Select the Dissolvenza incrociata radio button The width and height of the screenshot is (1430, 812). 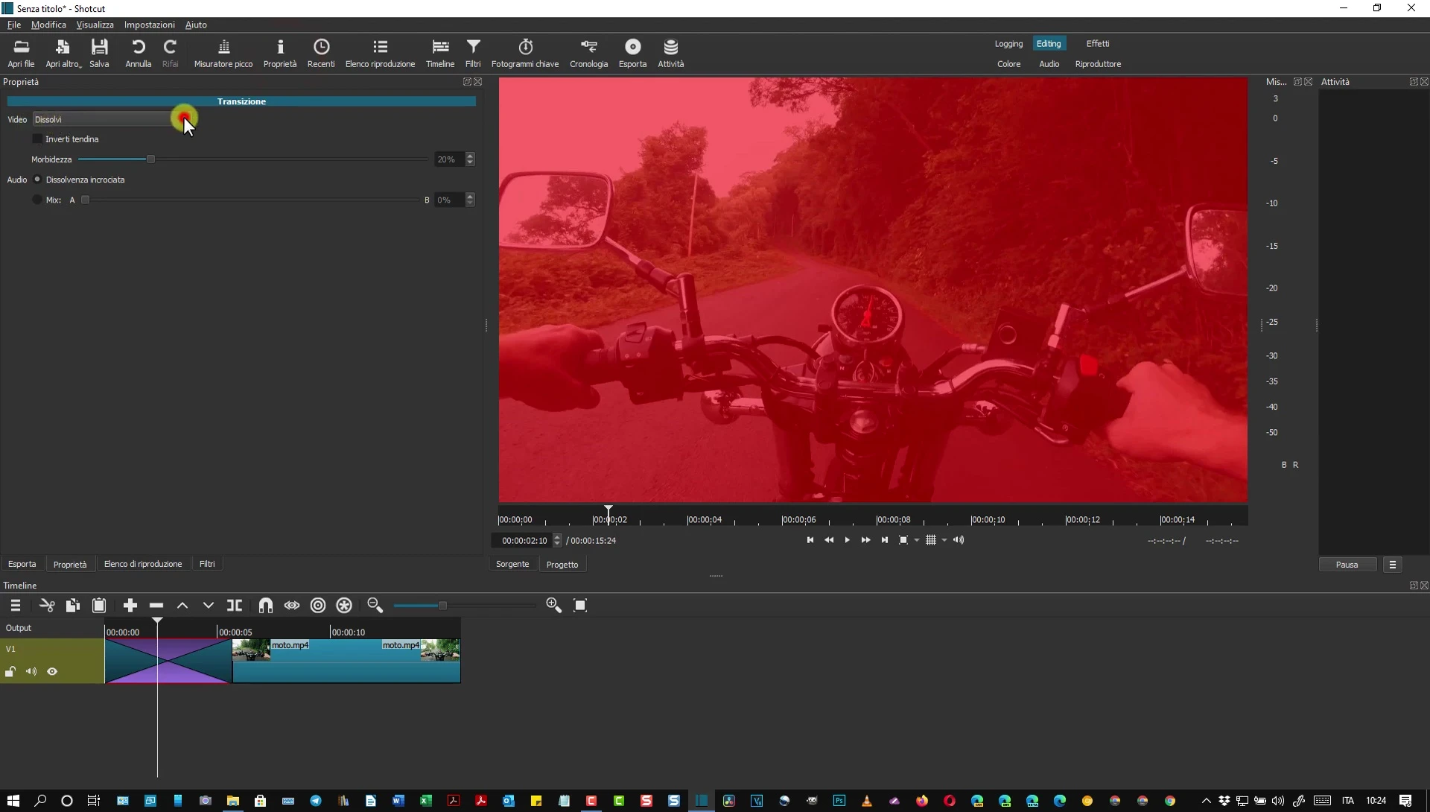pyautogui.click(x=37, y=180)
